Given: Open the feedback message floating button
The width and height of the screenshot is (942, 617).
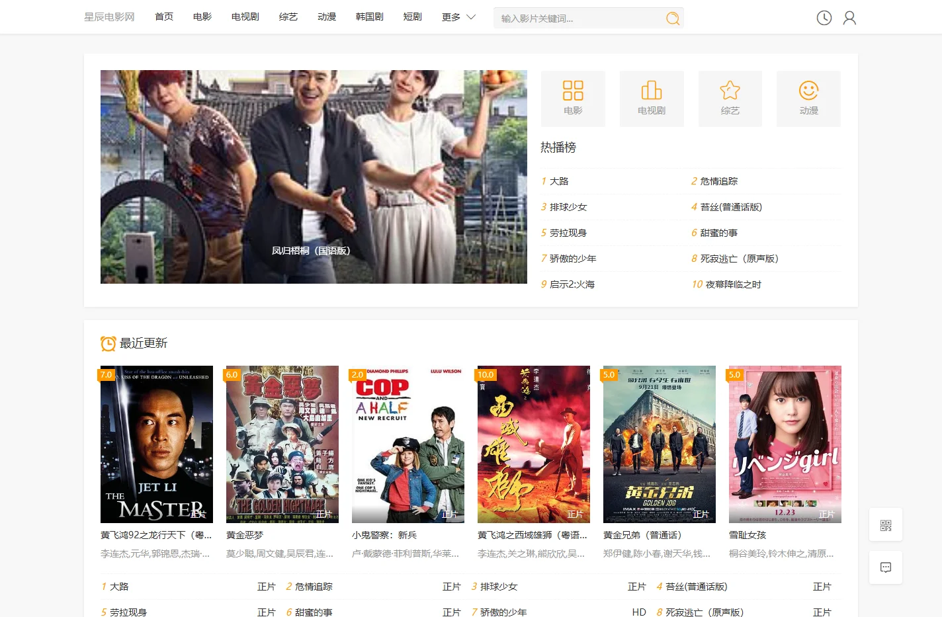Looking at the screenshot, I should pyautogui.click(x=886, y=567).
